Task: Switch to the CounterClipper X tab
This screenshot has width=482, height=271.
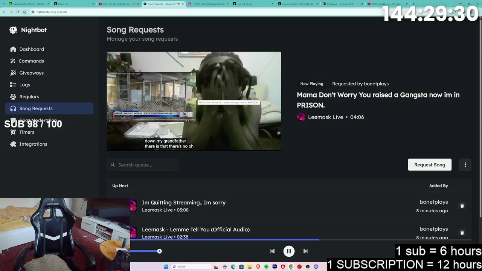Action: 297,4
